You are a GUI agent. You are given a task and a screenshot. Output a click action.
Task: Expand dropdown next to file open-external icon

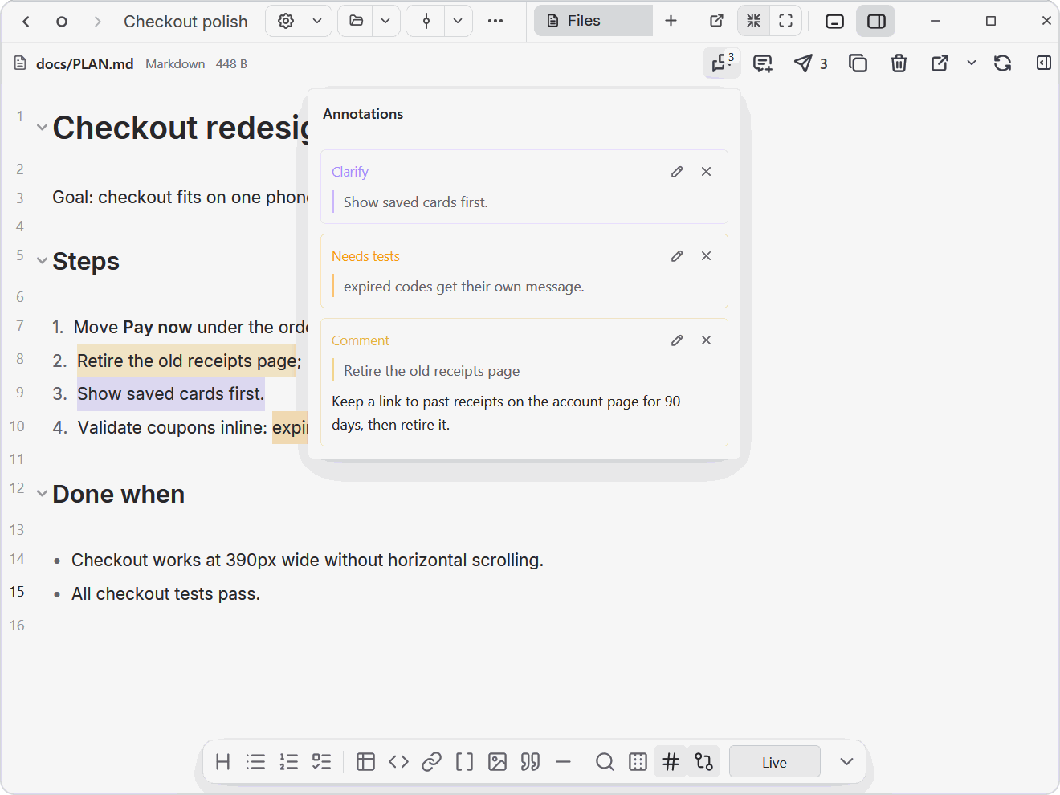(972, 63)
